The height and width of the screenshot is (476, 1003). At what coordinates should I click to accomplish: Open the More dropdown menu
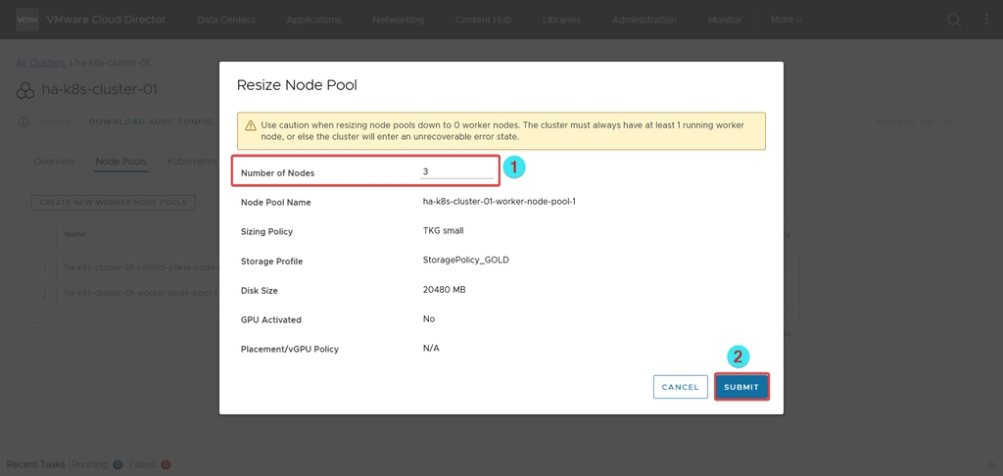[786, 20]
